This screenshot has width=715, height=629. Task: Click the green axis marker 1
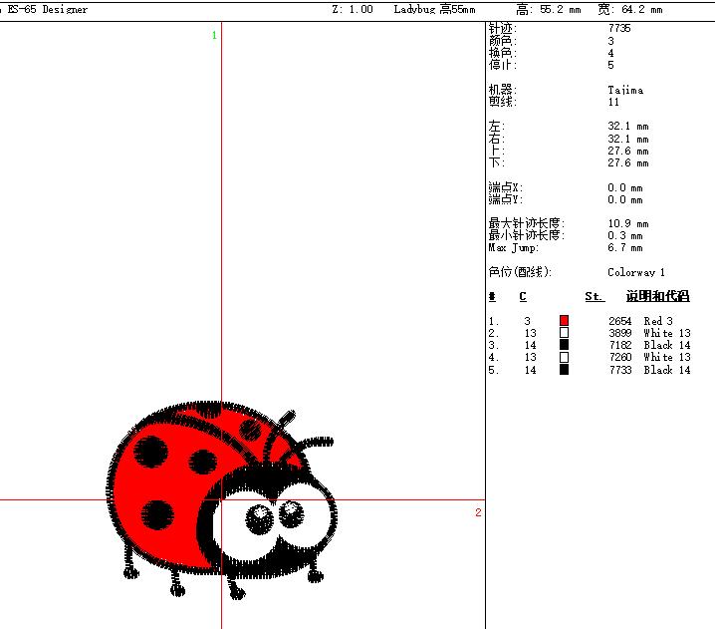(x=214, y=36)
